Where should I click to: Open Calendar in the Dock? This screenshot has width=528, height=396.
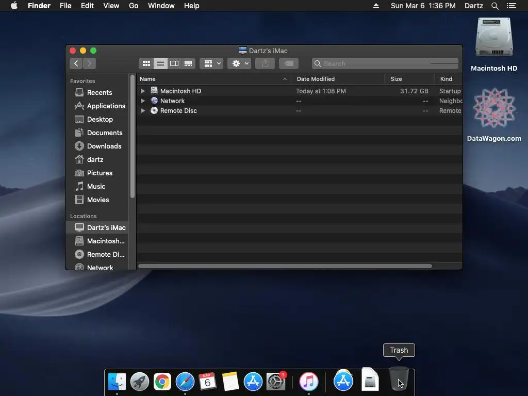pos(207,382)
